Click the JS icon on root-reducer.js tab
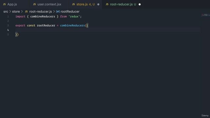Screen dimensions: 210x118 click(x=107, y=4)
